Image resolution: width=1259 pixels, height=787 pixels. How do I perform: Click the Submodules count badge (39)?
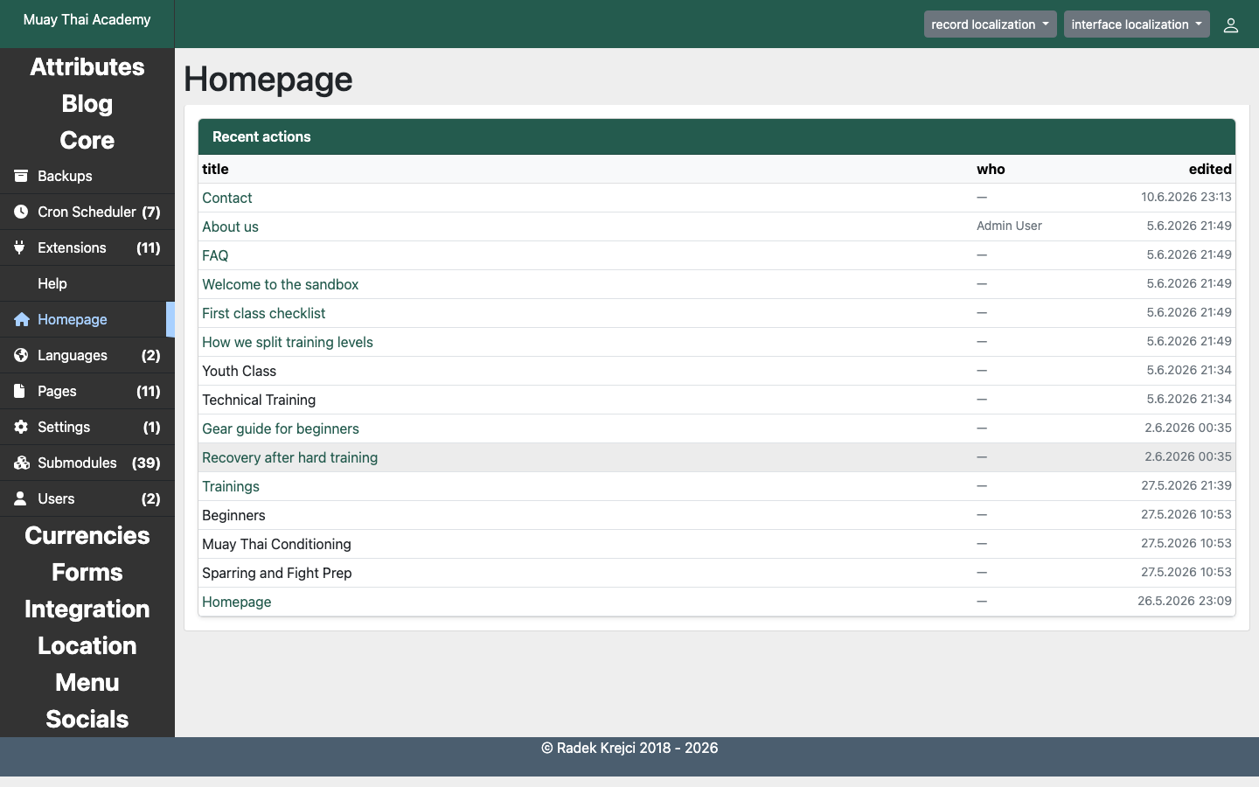(x=146, y=463)
